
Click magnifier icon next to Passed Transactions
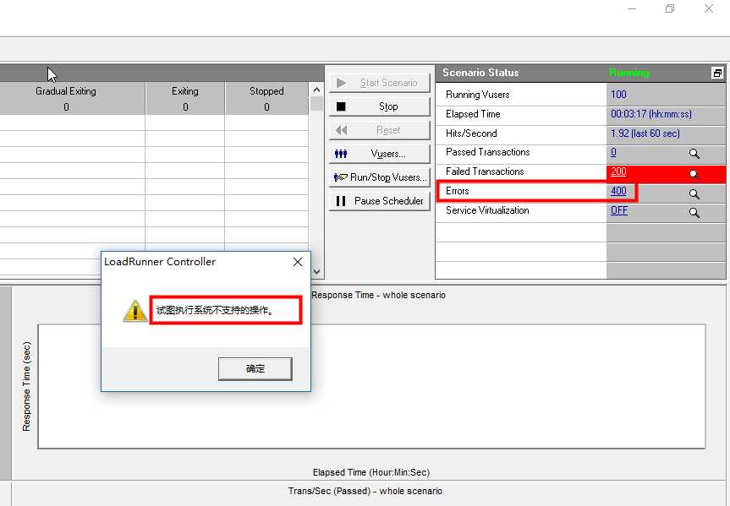[694, 154]
